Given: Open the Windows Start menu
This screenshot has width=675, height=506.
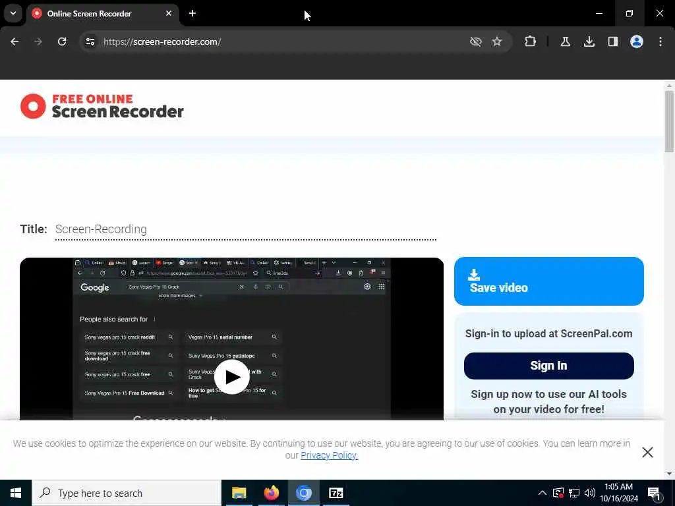Looking at the screenshot, I should [x=16, y=493].
